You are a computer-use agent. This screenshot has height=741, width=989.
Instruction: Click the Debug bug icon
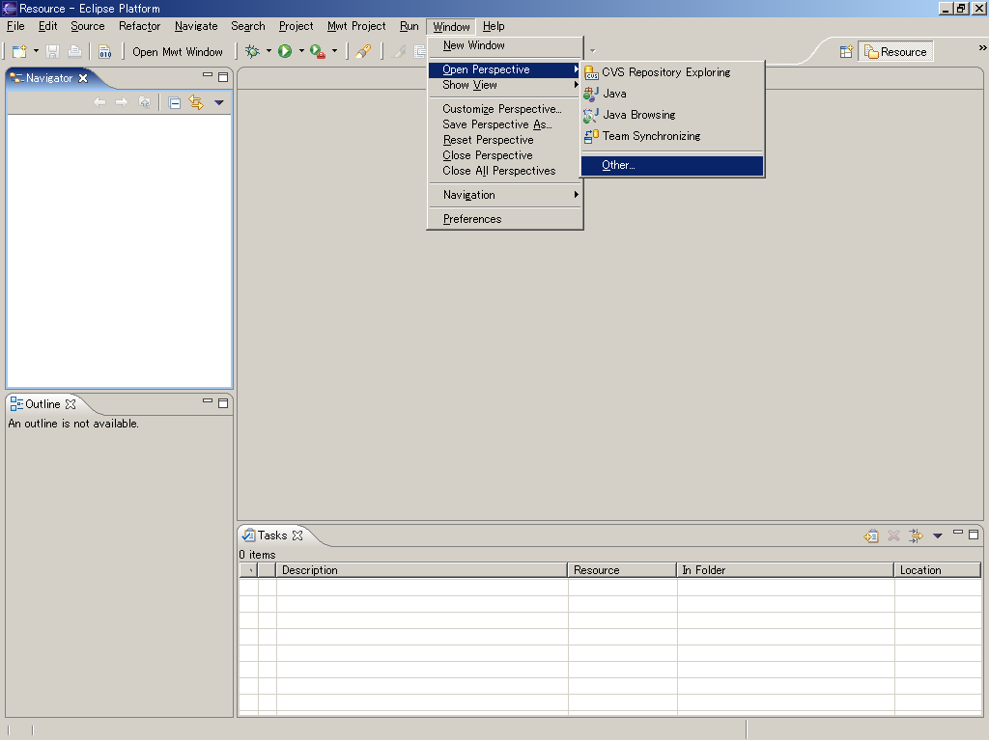(252, 52)
